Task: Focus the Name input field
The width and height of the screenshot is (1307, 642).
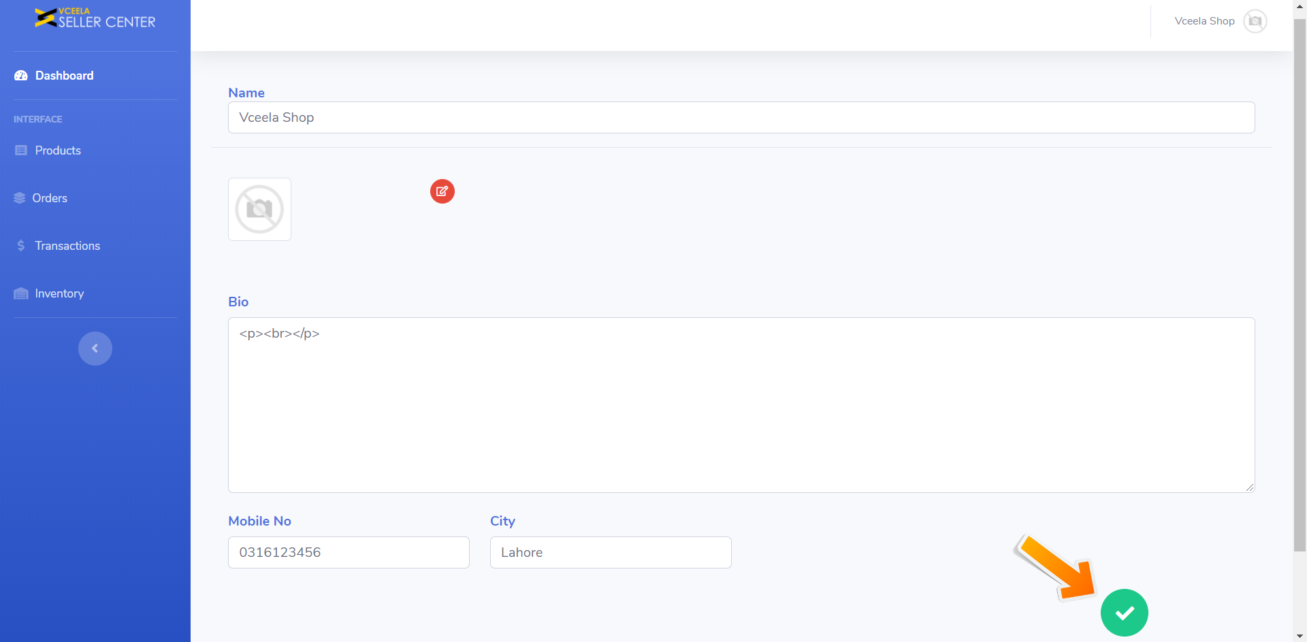Action: [741, 118]
